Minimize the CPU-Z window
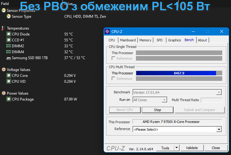The height and width of the screenshot is (155, 231). point(193,31)
